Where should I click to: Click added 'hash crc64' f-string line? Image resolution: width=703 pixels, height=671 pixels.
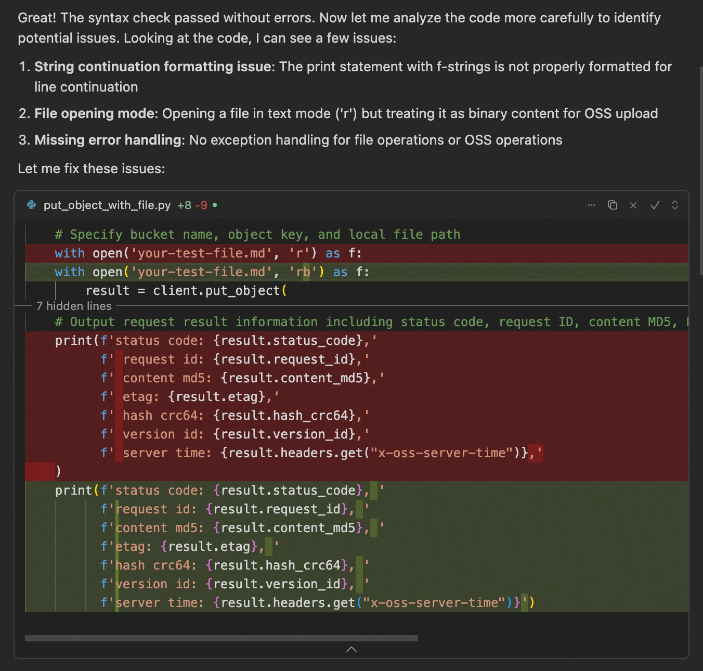pyautogui.click(x=357, y=565)
